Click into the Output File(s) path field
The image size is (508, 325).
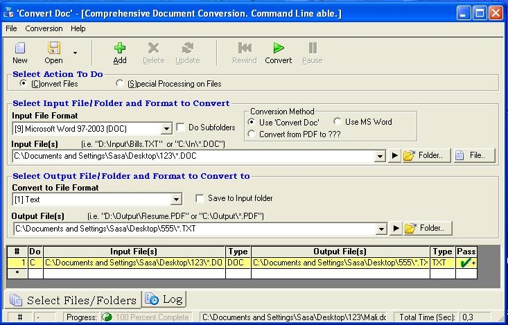(195, 229)
